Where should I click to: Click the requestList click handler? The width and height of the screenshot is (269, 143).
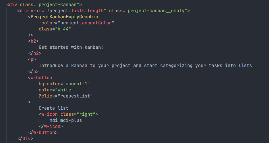(75, 96)
